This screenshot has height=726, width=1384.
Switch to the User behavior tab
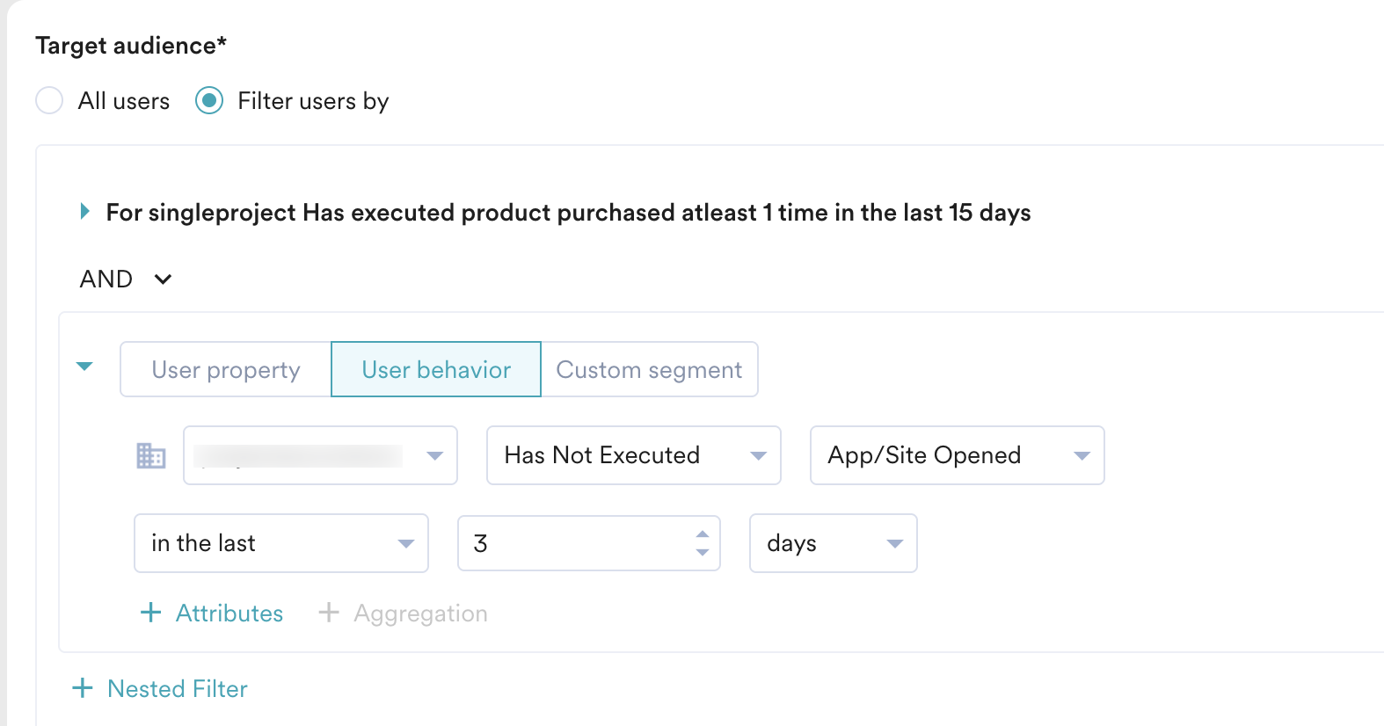coord(435,369)
